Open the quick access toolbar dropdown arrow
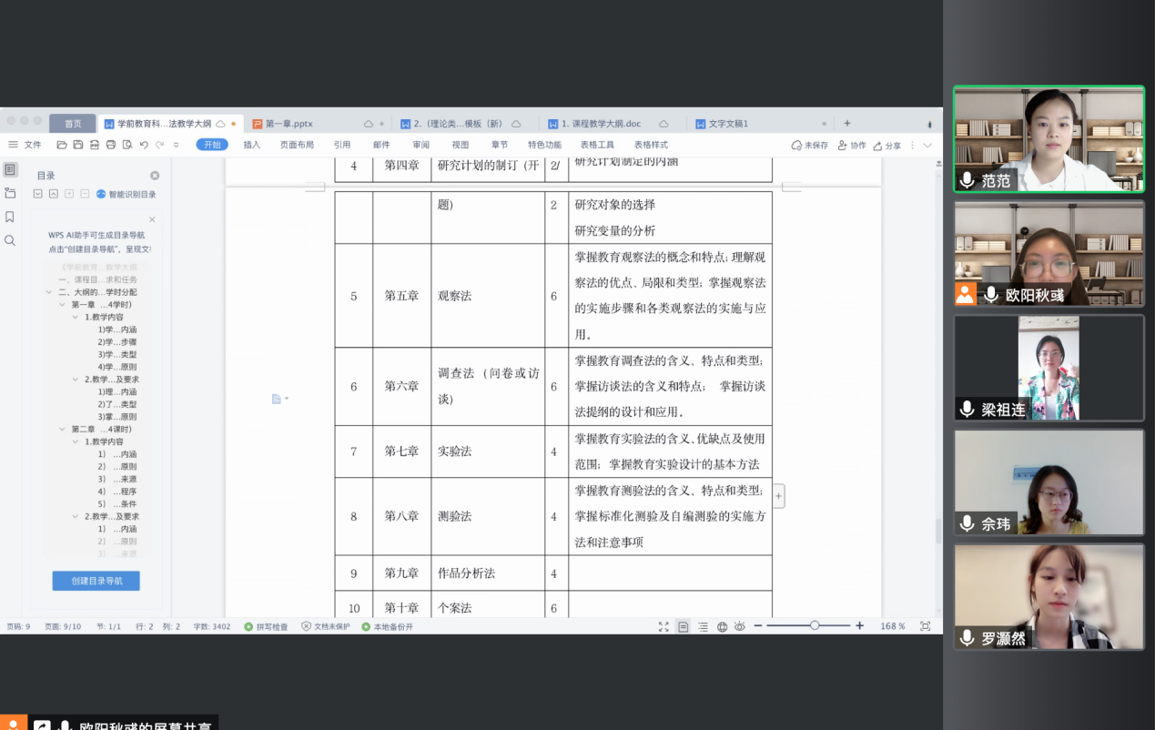Screen dimensions: 1155x730 [x=176, y=145]
